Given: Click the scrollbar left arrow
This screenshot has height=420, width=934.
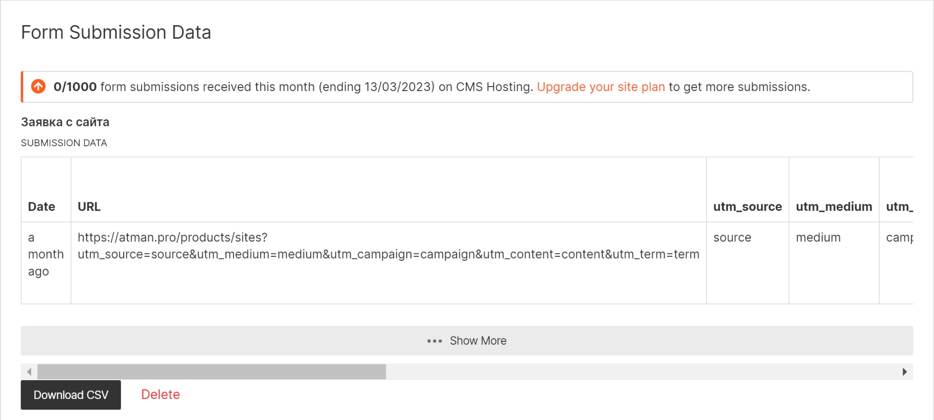Looking at the screenshot, I should pyautogui.click(x=29, y=372).
